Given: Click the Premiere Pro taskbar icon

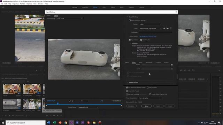Looking at the screenshot, I should click(71, 123).
